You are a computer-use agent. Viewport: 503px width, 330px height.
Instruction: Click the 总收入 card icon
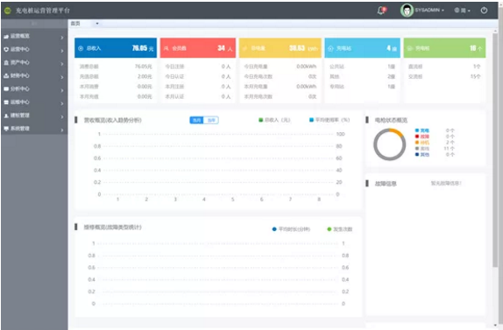81,48
